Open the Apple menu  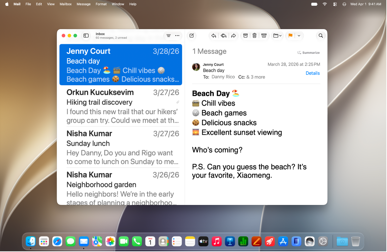click(x=7, y=4)
